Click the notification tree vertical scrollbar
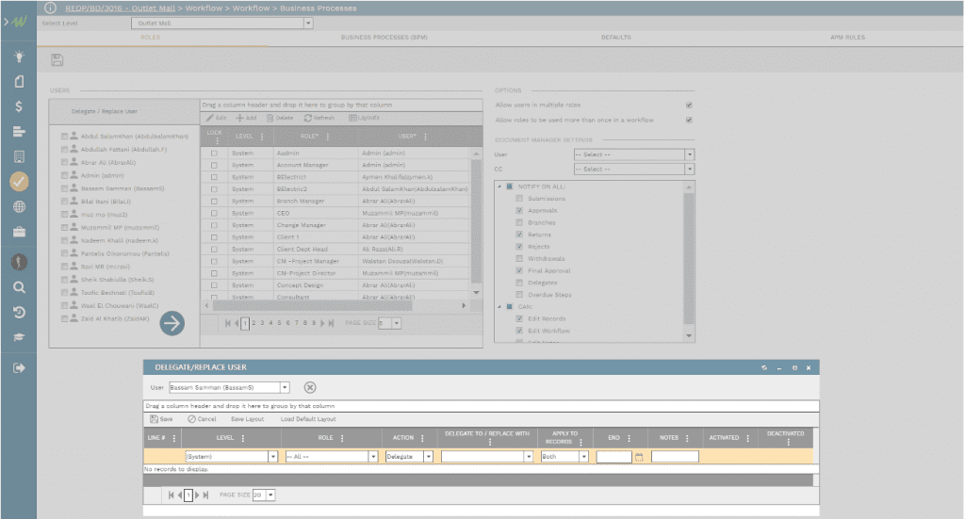This screenshot has width=965, height=519. [689, 258]
